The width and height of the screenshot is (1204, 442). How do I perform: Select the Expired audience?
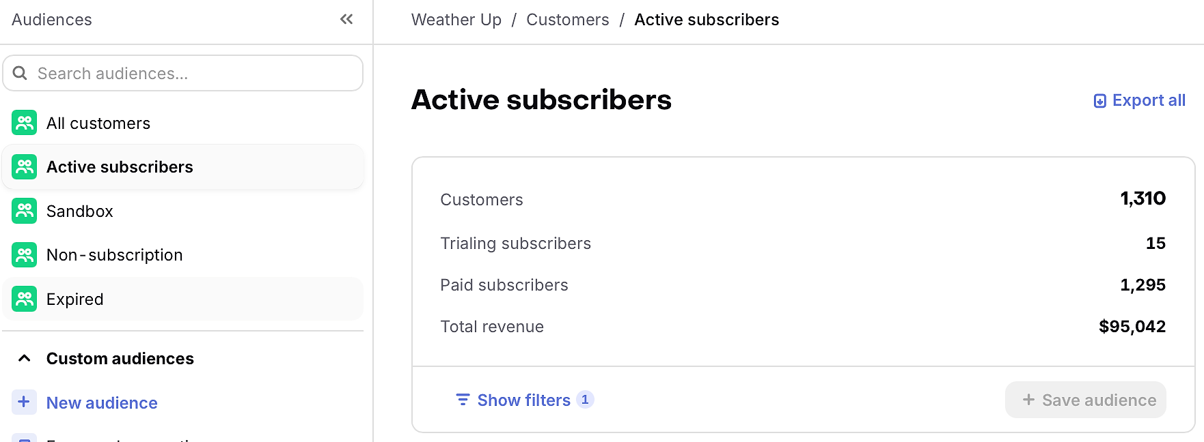click(x=183, y=299)
